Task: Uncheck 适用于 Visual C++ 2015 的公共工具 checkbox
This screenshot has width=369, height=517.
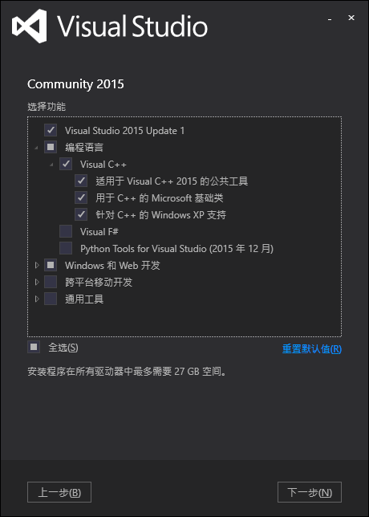Action: tap(81, 181)
